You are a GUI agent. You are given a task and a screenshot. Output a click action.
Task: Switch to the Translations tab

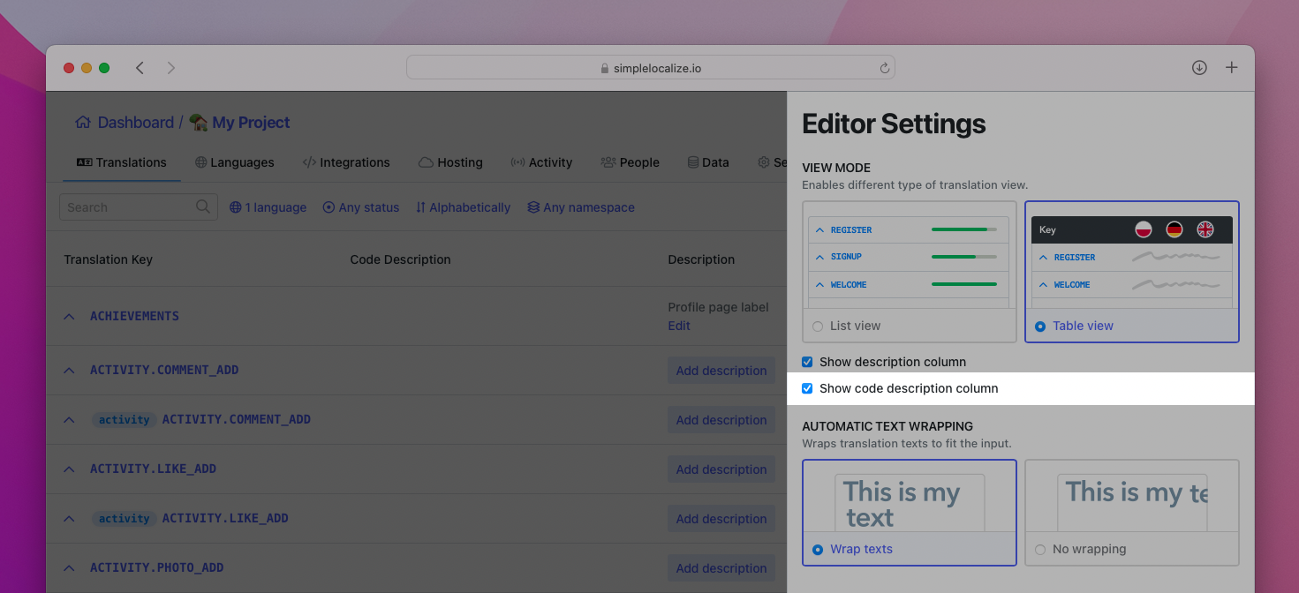click(122, 162)
